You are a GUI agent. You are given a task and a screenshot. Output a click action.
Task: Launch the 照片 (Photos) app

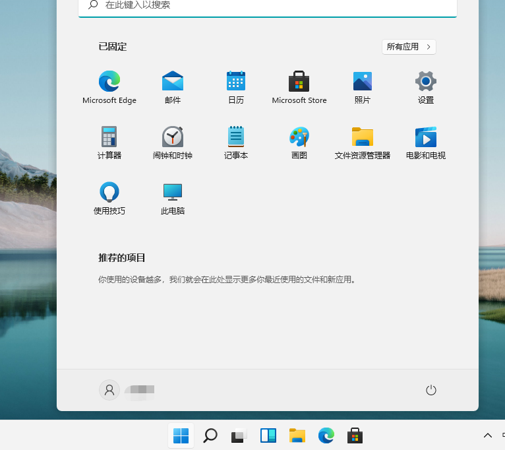click(363, 82)
